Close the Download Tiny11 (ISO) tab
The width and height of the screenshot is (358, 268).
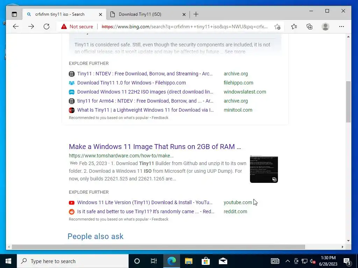click(184, 14)
